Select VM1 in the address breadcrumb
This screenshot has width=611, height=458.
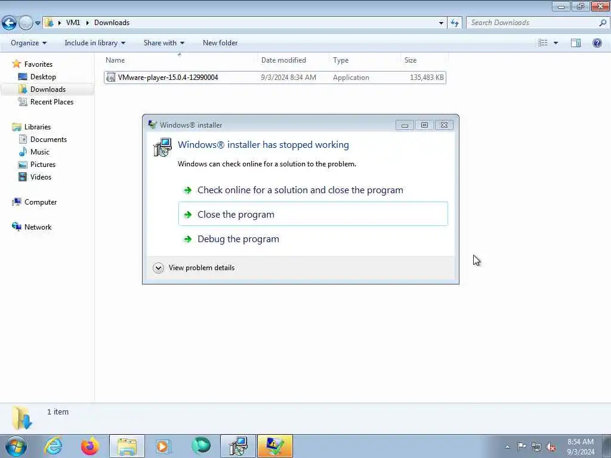click(73, 23)
